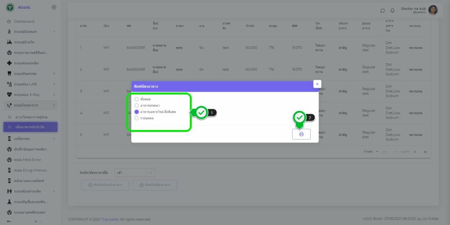Viewport: 450px width, 225px height.
Task: Open the meal time dropdown showing เช้า
Action: [134, 173]
